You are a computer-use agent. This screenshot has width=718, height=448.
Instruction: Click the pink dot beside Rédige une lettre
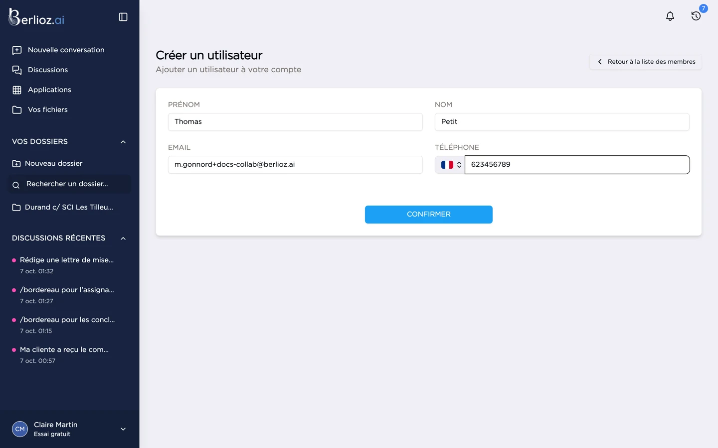click(x=14, y=260)
